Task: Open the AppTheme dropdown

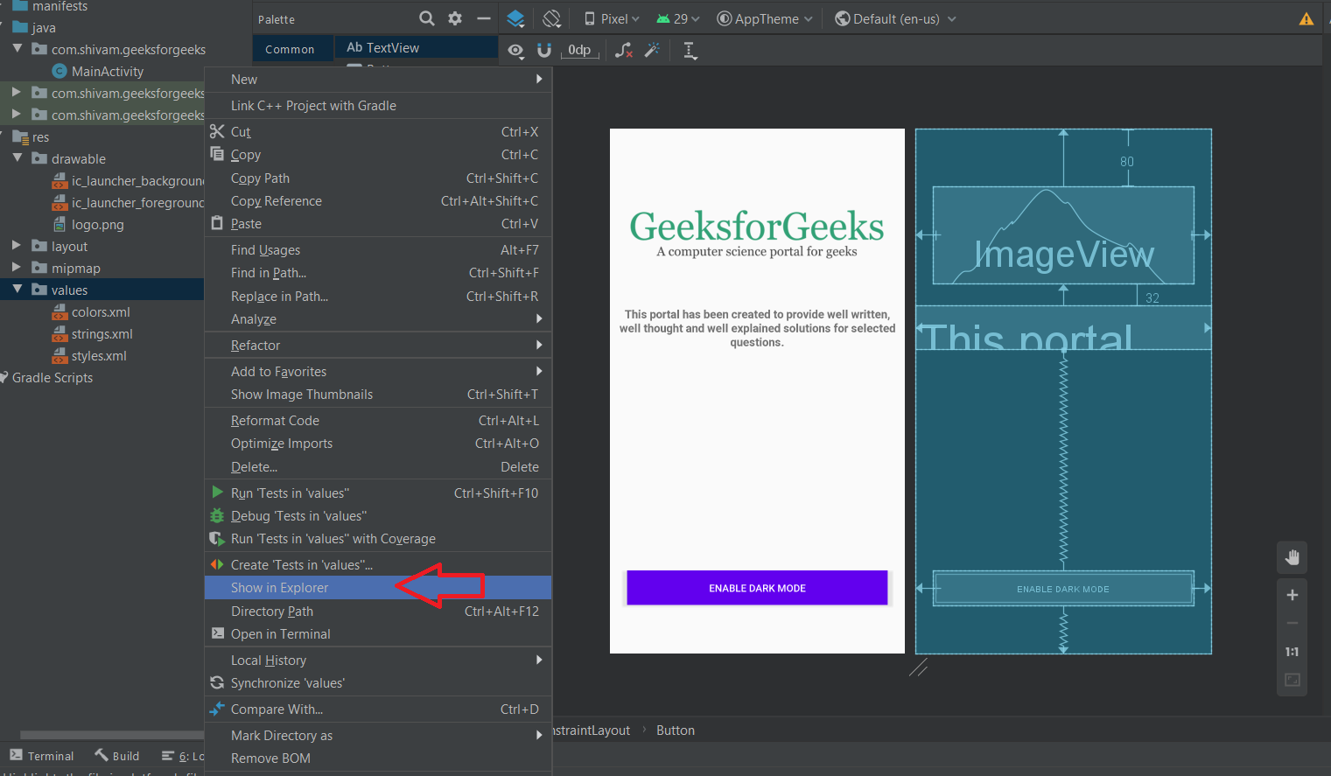Action: [765, 19]
